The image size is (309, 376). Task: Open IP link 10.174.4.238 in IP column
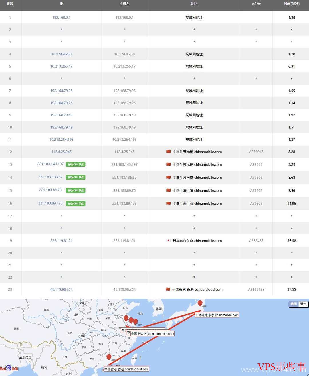coord(61,54)
